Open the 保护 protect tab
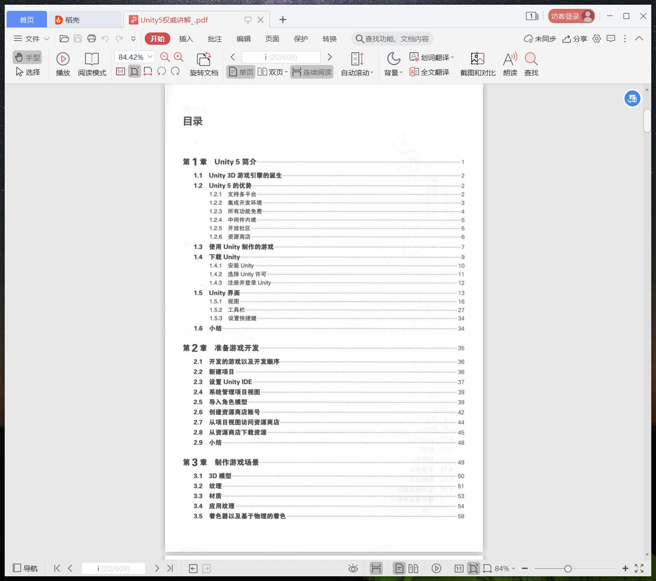This screenshot has width=656, height=581. click(x=301, y=39)
